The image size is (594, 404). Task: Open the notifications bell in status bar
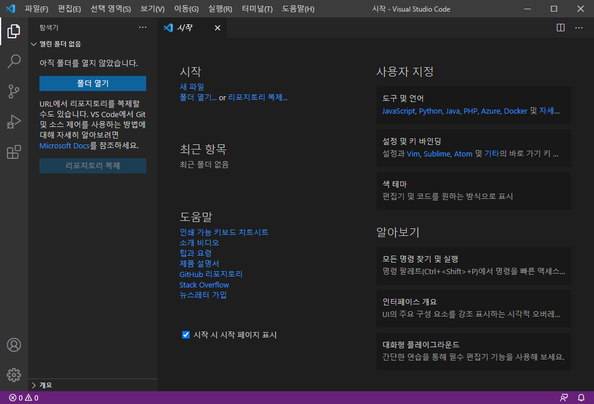[x=581, y=398]
